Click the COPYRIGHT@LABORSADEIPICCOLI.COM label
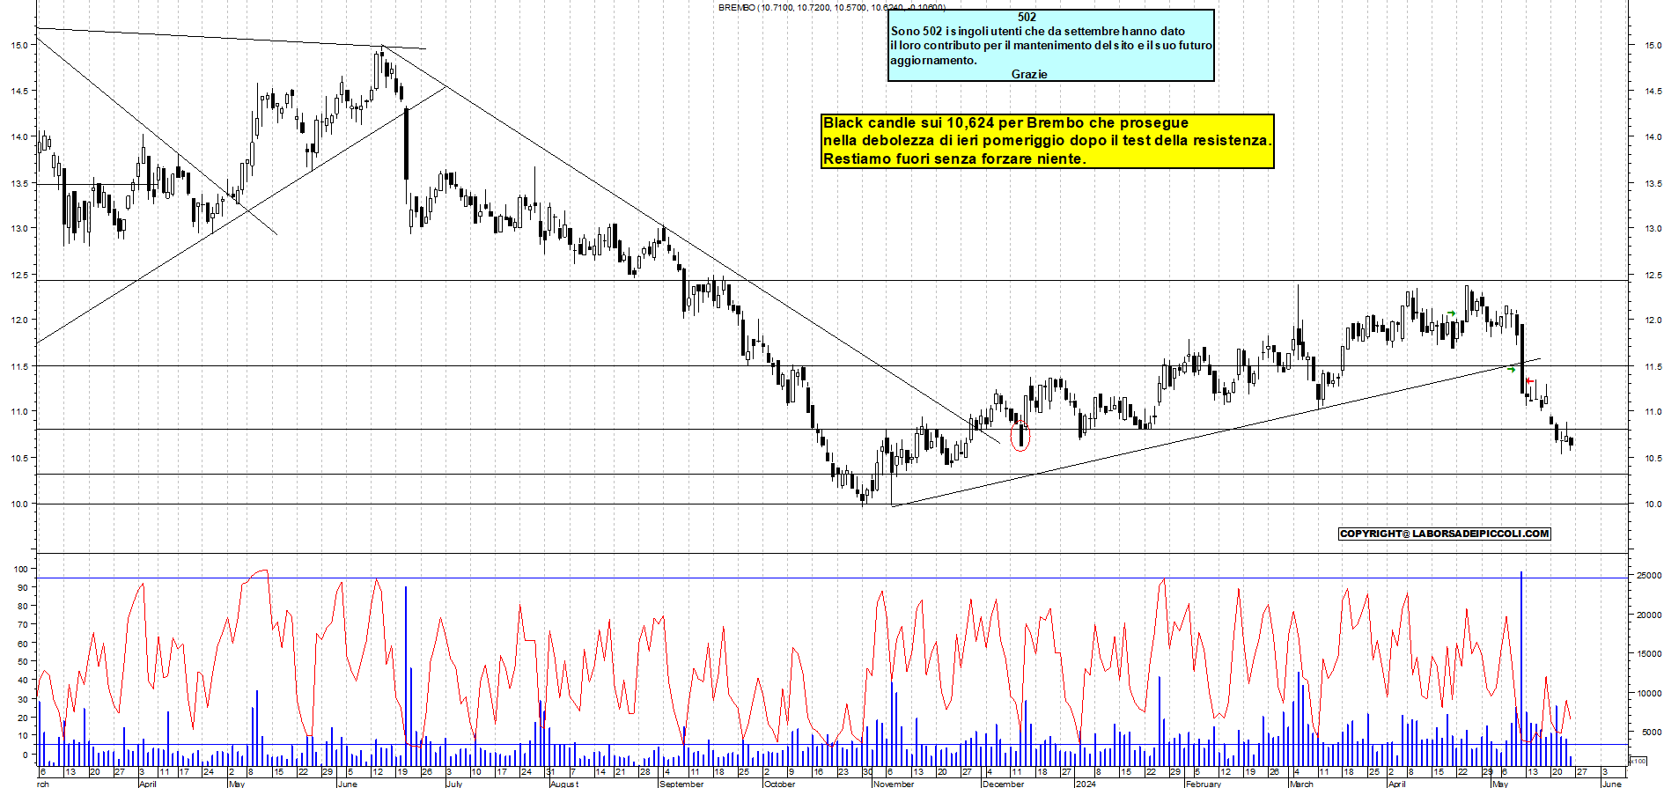 [x=1444, y=534]
